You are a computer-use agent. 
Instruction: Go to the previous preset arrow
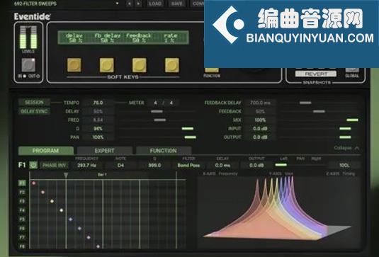pyautogui.click(x=130, y=4)
